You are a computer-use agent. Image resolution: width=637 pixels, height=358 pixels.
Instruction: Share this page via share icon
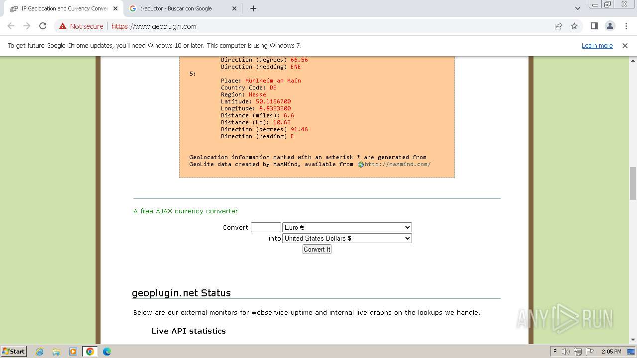pyautogui.click(x=558, y=26)
